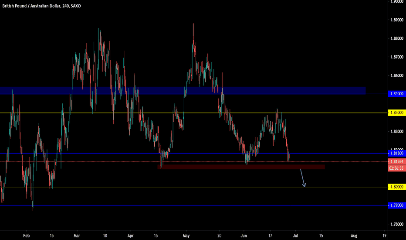
Task: Click the 1.86000 price scale value
Action: [x=397, y=76]
